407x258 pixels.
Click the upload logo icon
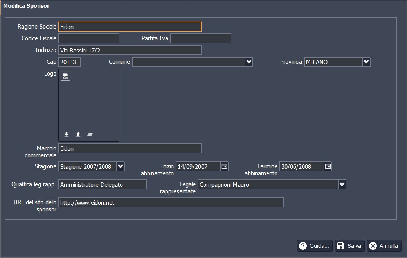point(78,135)
